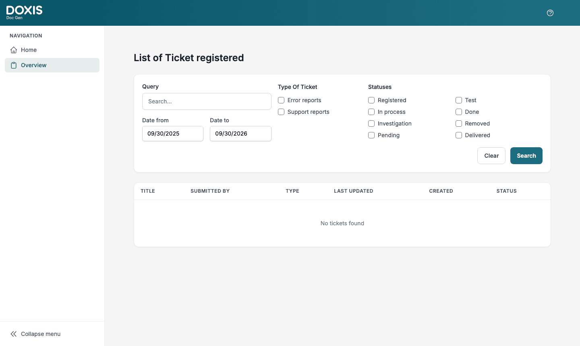Open the Date from field
This screenshot has width=580, height=346.
(x=173, y=134)
